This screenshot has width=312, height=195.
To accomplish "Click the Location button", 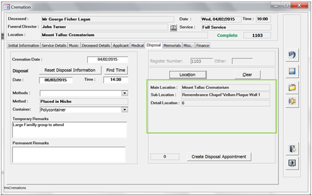I will pos(187,75).
